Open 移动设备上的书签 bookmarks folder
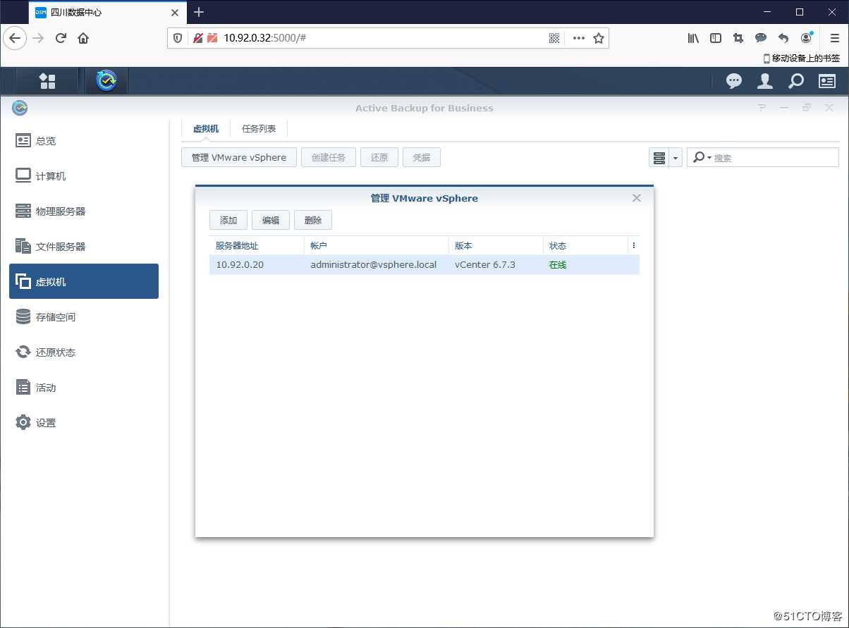 802,59
